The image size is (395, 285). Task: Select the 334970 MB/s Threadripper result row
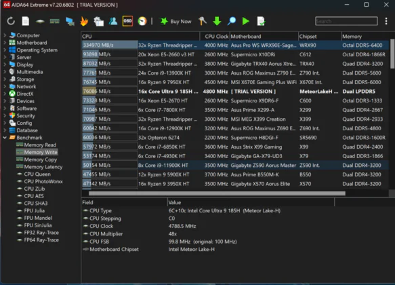235,45
